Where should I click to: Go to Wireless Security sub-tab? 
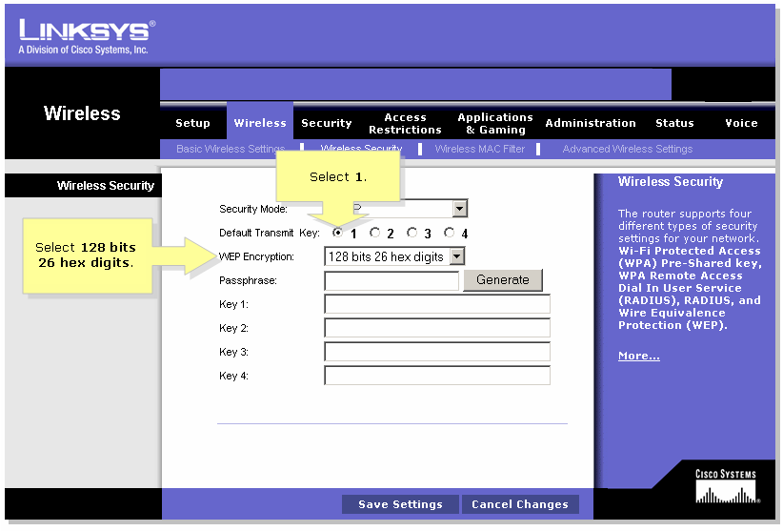click(x=361, y=148)
